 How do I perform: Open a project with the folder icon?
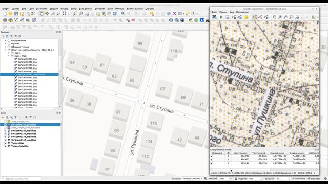point(10,14)
